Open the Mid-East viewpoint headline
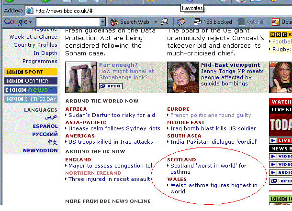 (x=231, y=65)
